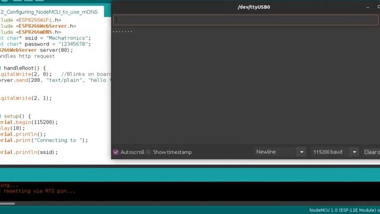The height and width of the screenshot is (214, 380).
Task: Select the Configuring_NodeMCU_to_use_mDNS sketch tab
Action: coord(52,12)
